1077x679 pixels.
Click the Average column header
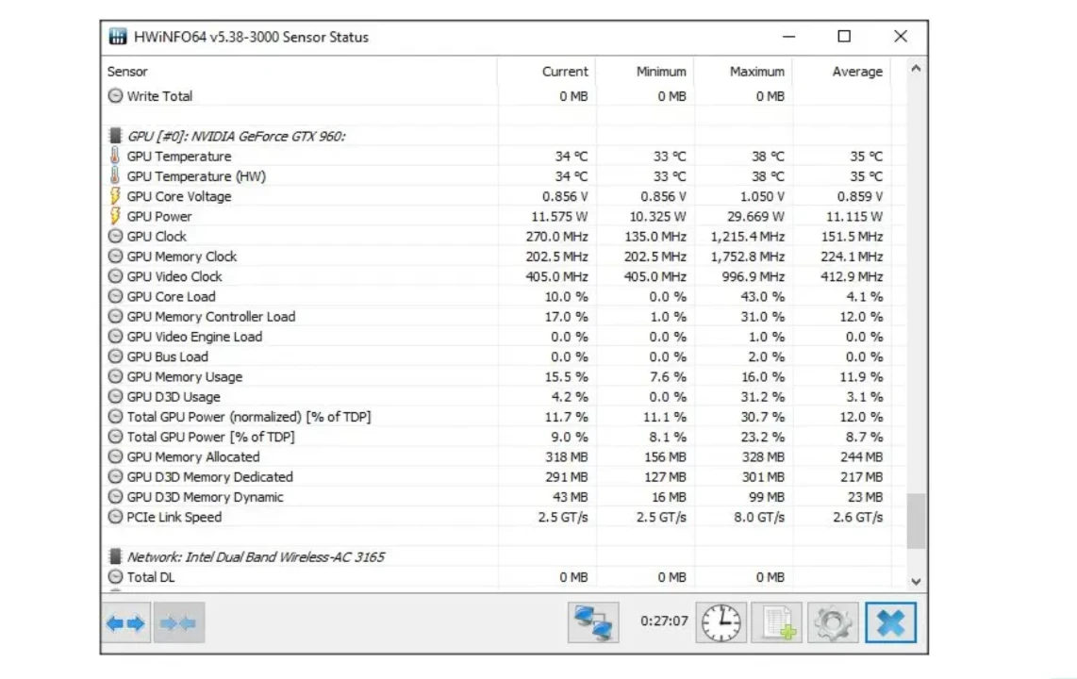(842, 72)
